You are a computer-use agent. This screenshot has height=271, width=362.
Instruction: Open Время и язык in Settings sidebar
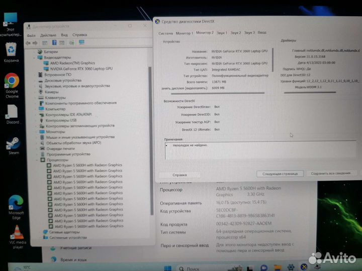click(x=73, y=260)
